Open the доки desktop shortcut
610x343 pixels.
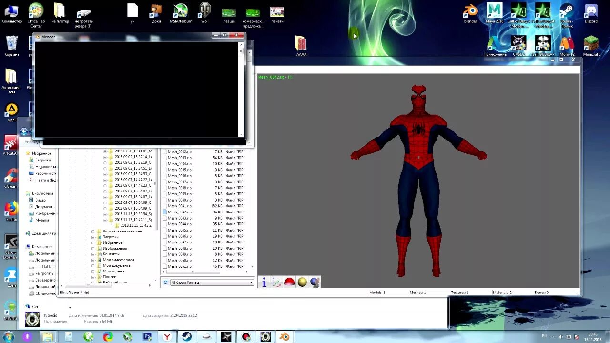[156, 13]
